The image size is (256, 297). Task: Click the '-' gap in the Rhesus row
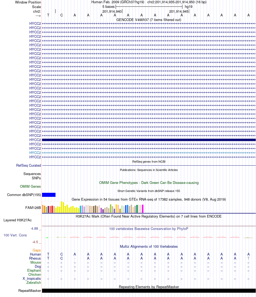pos(75,258)
